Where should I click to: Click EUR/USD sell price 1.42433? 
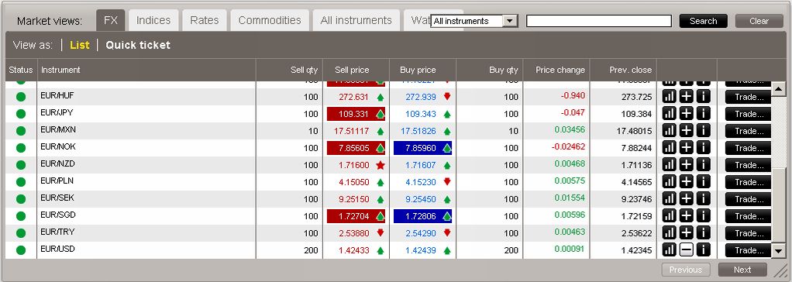[353, 250]
